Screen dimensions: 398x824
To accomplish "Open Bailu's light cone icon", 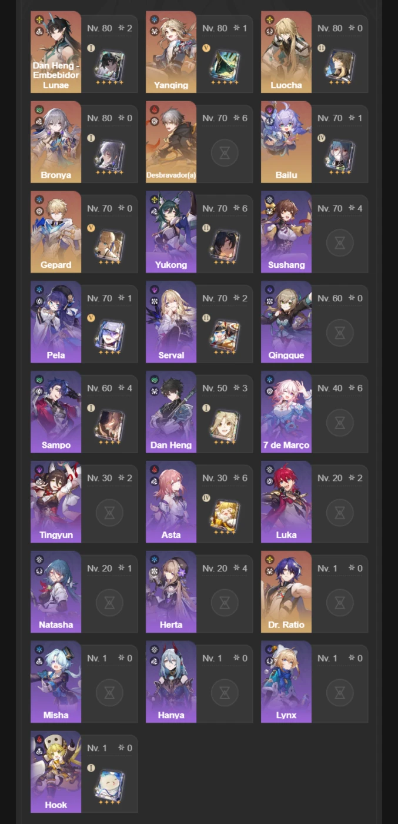I will (x=339, y=154).
